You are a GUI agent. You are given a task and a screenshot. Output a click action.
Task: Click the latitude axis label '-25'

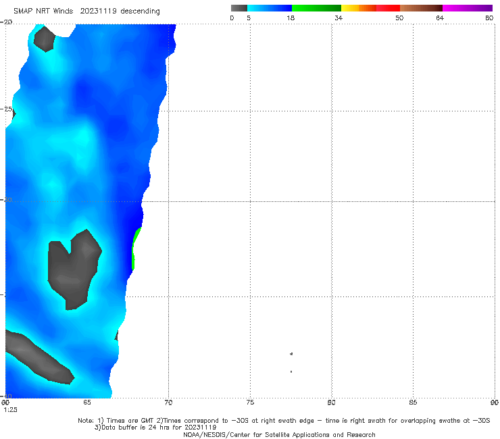[6, 109]
